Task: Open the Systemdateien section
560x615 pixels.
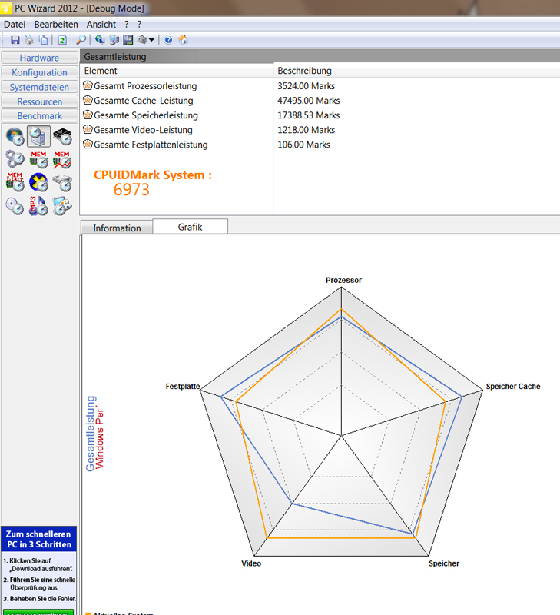Action: [x=40, y=87]
